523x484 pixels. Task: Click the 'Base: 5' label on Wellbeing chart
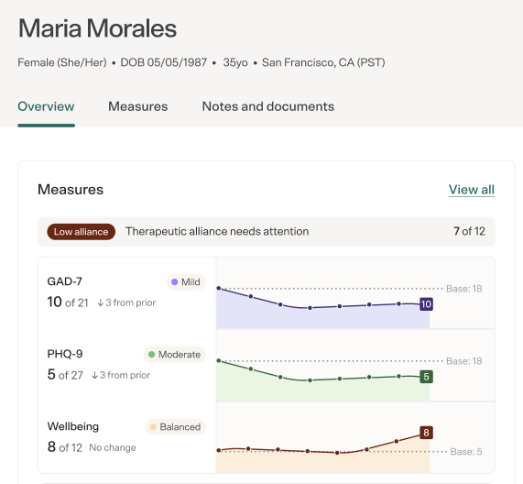click(x=466, y=452)
